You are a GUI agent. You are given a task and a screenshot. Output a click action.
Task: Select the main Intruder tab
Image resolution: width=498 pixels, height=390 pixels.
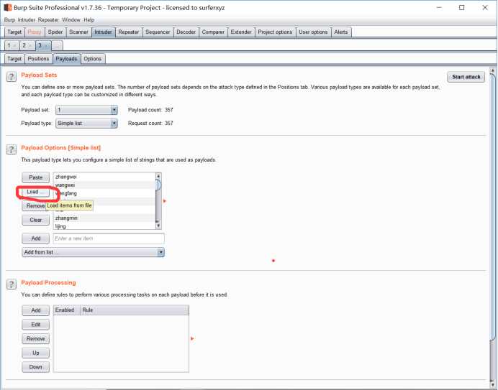[x=103, y=32]
